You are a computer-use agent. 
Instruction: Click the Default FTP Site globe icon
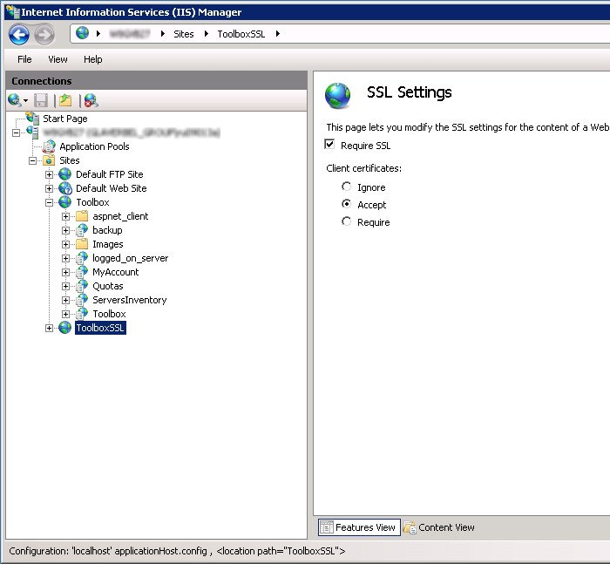(x=65, y=174)
